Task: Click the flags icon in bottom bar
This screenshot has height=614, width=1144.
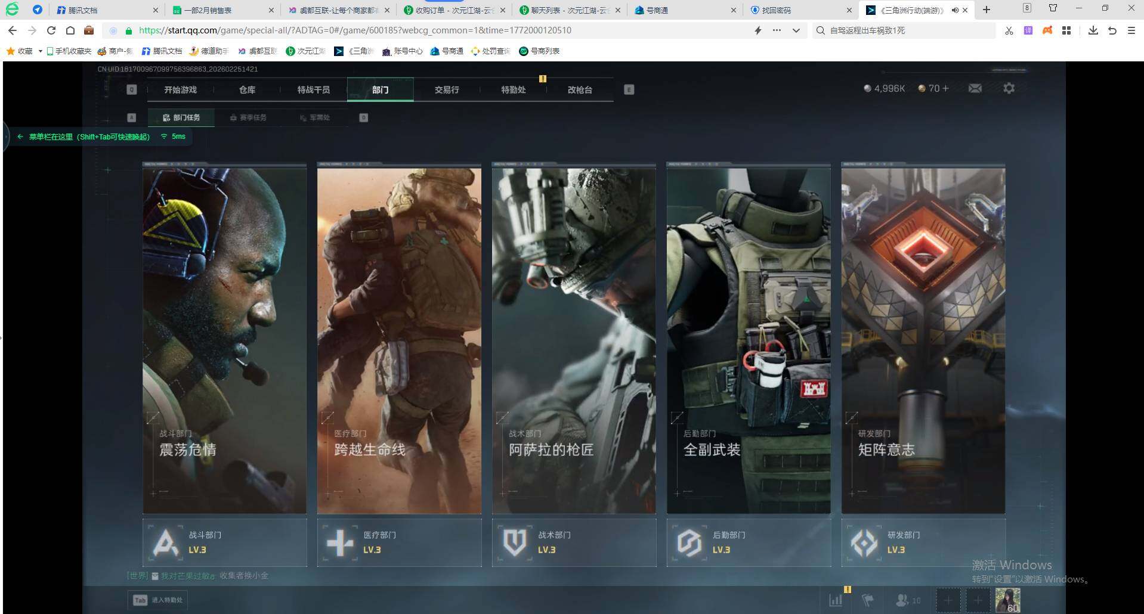Action: [x=868, y=600]
